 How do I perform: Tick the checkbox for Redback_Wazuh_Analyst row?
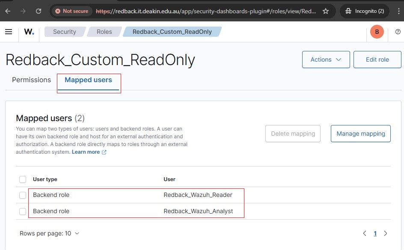pyautogui.click(x=23, y=211)
